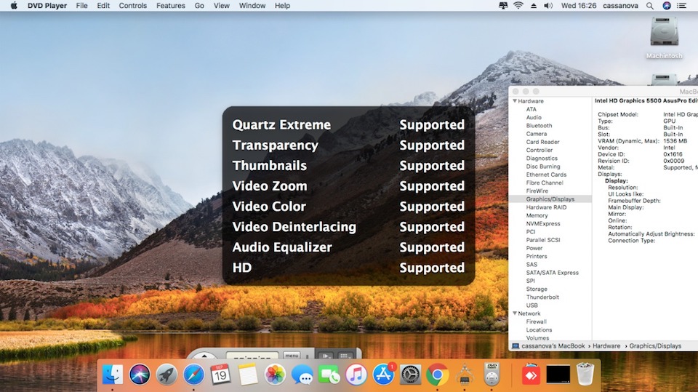The width and height of the screenshot is (698, 392).
Task: Select ATA in the Hardware list
Action: click(x=531, y=109)
